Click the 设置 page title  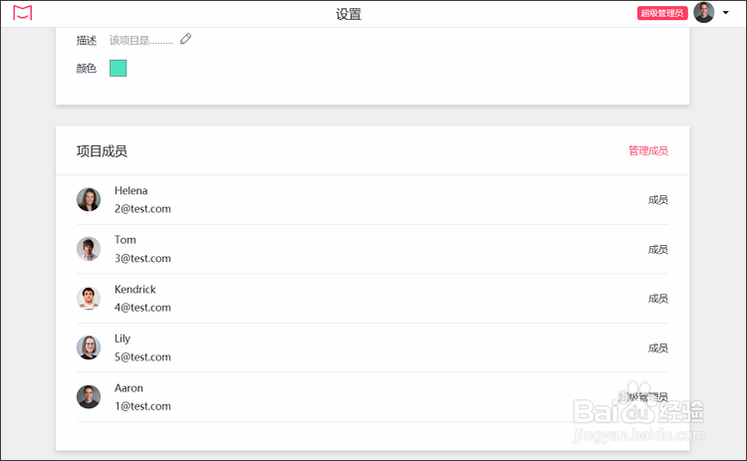349,14
